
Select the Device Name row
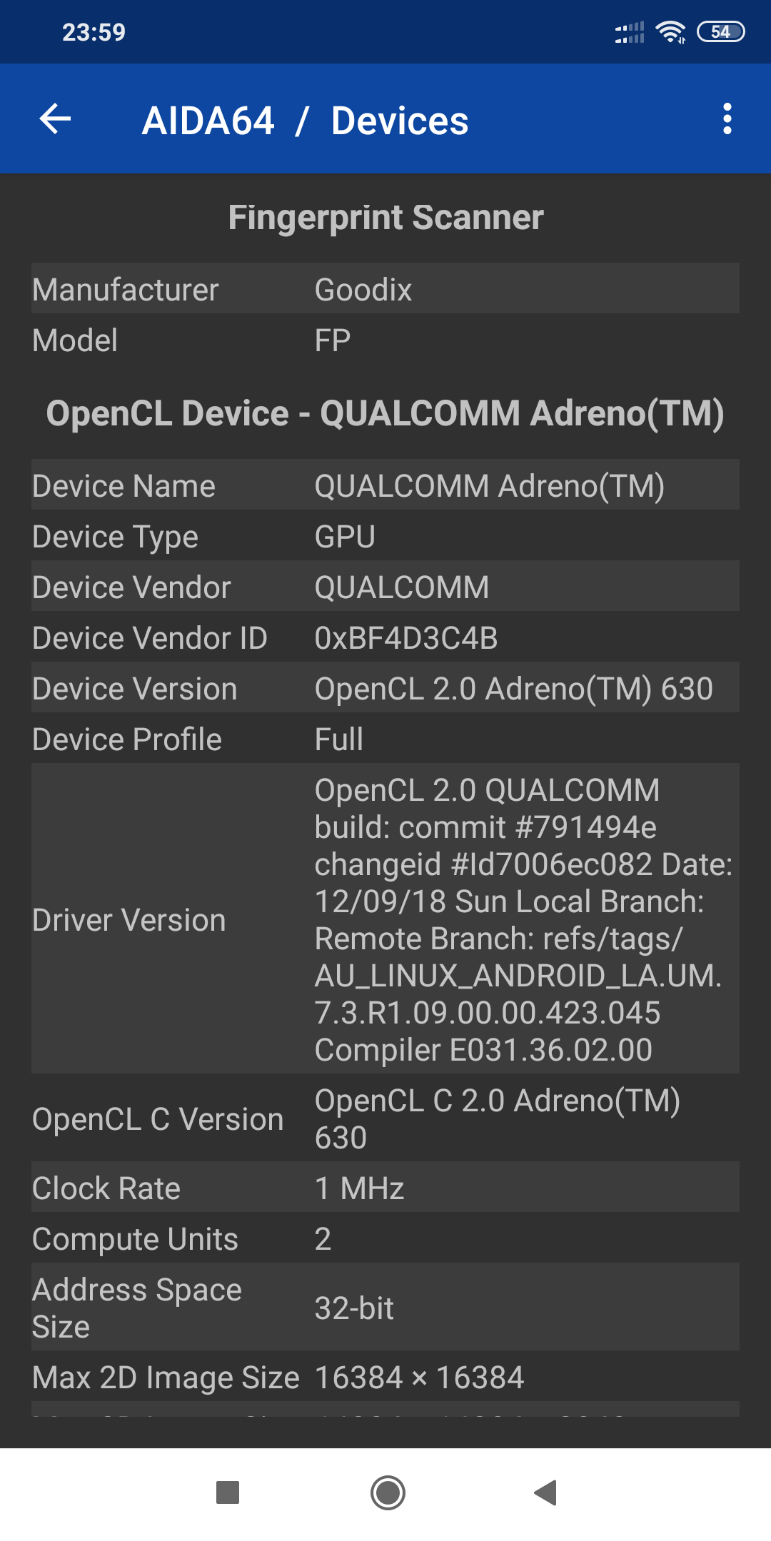pyautogui.click(x=385, y=485)
